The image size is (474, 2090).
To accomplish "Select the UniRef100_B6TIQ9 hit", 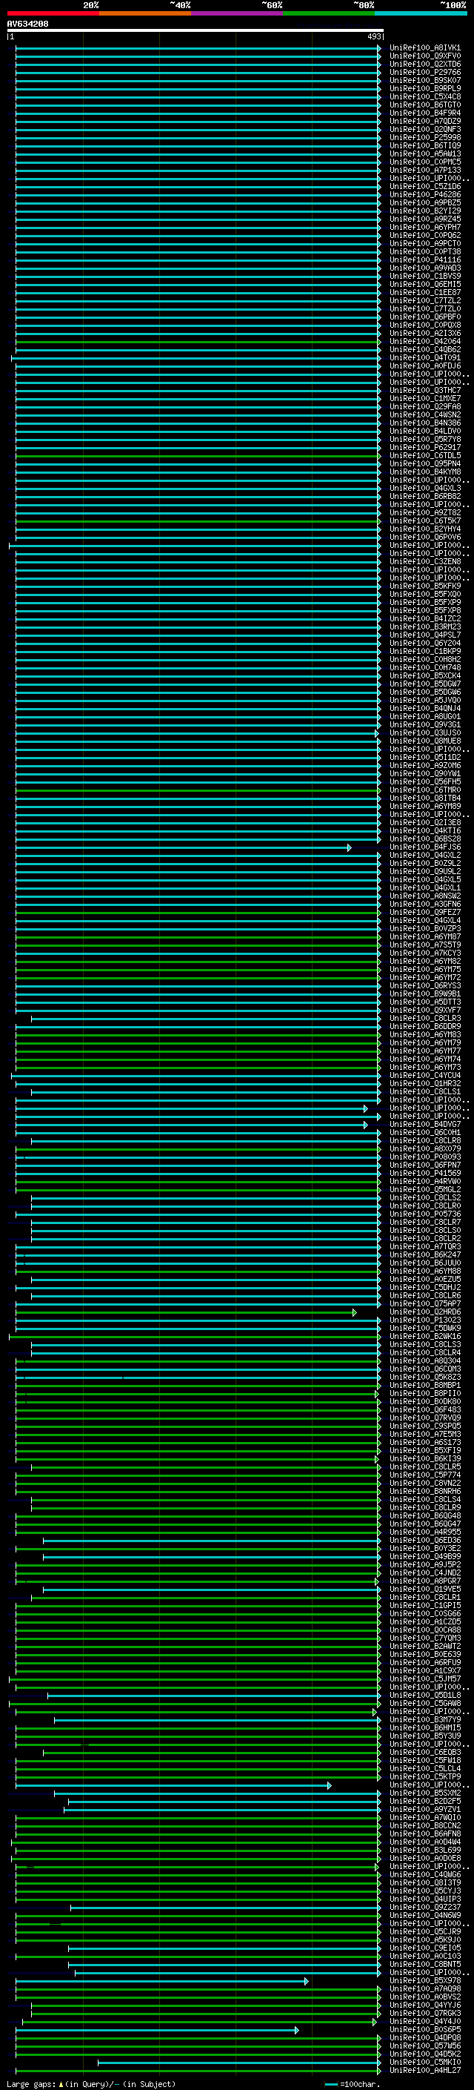I will [424, 145].
